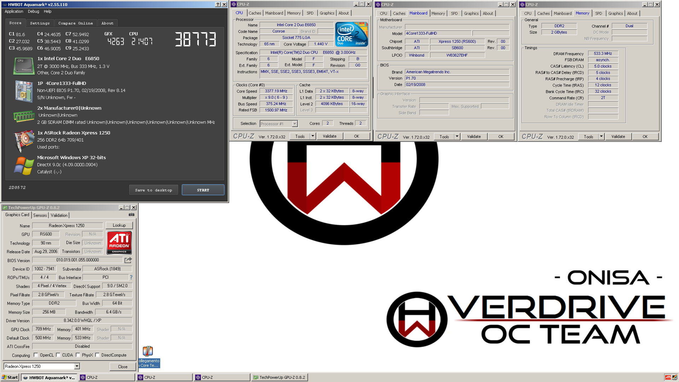Screen dimensions: 679x382
Task: Enable the OpenCL checkbox in GPU-Z
Action: coord(36,355)
